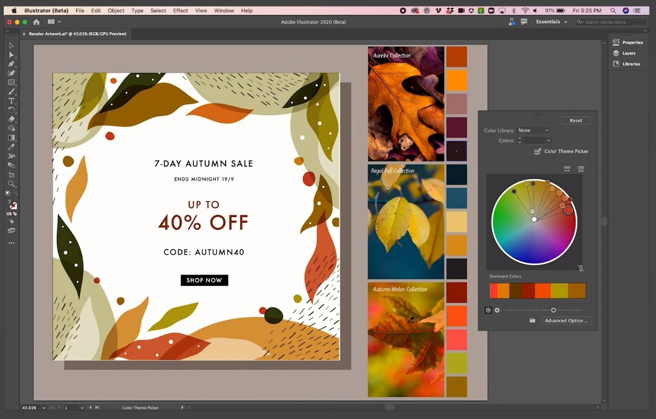The height and width of the screenshot is (419, 656).
Task: Open the Color Library dropdown
Action: tap(534, 130)
